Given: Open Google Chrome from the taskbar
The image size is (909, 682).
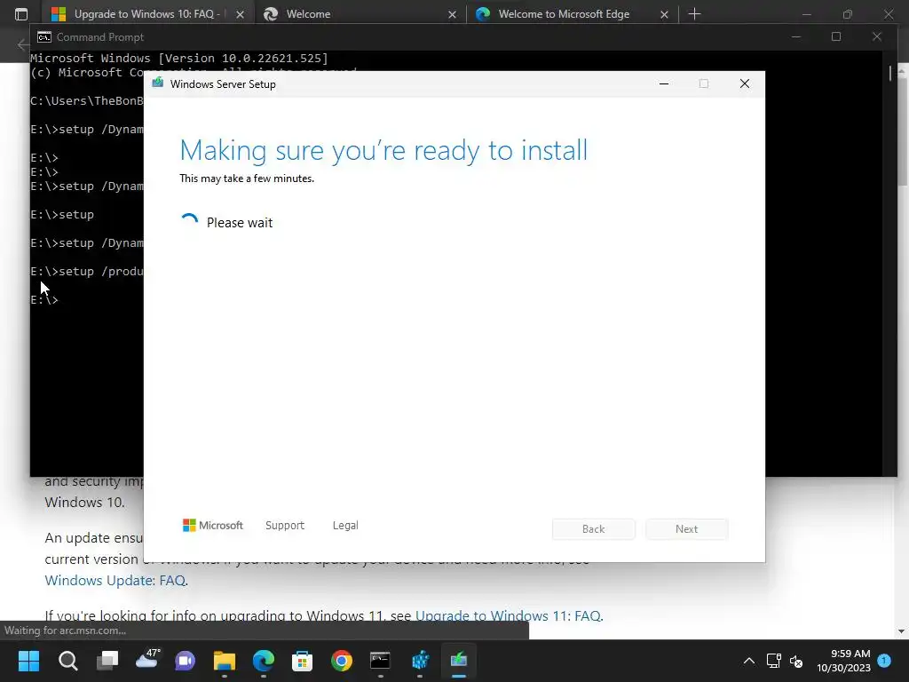Looking at the screenshot, I should [342, 661].
